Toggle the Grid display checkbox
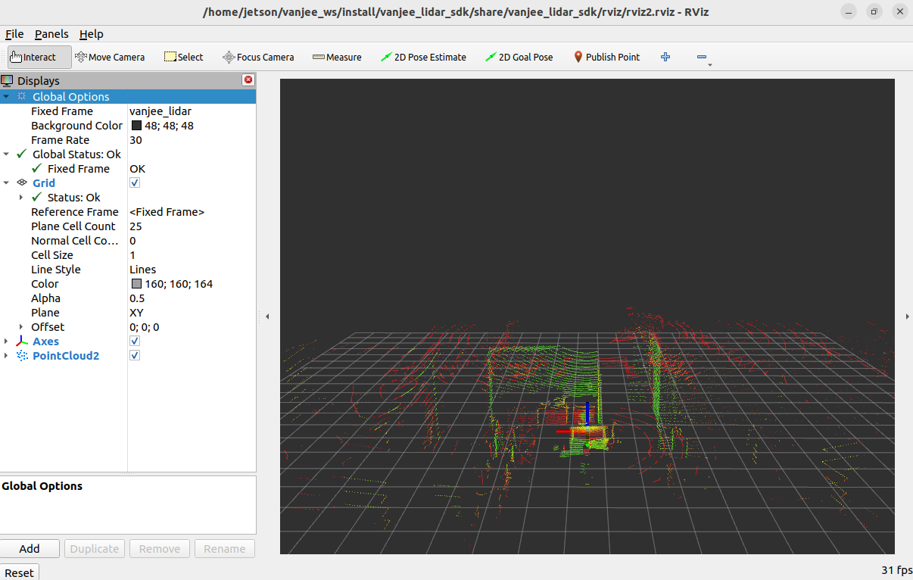Viewport: 913px width, 580px height. [135, 182]
